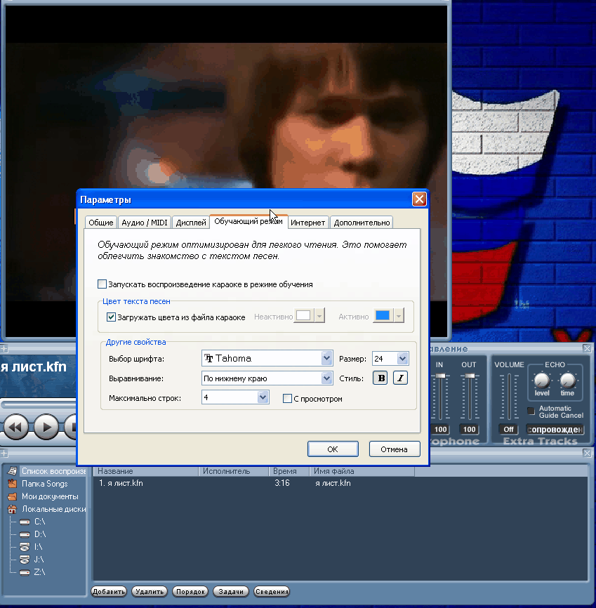Switch to the Дисплей tab
Screen dimensions: 596x608
click(x=191, y=223)
